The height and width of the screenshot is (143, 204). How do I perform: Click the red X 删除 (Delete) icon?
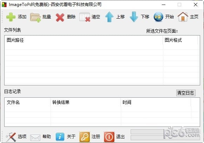tap(60, 17)
